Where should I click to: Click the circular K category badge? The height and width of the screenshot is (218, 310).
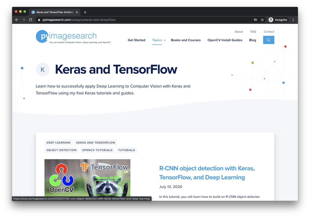(43, 70)
